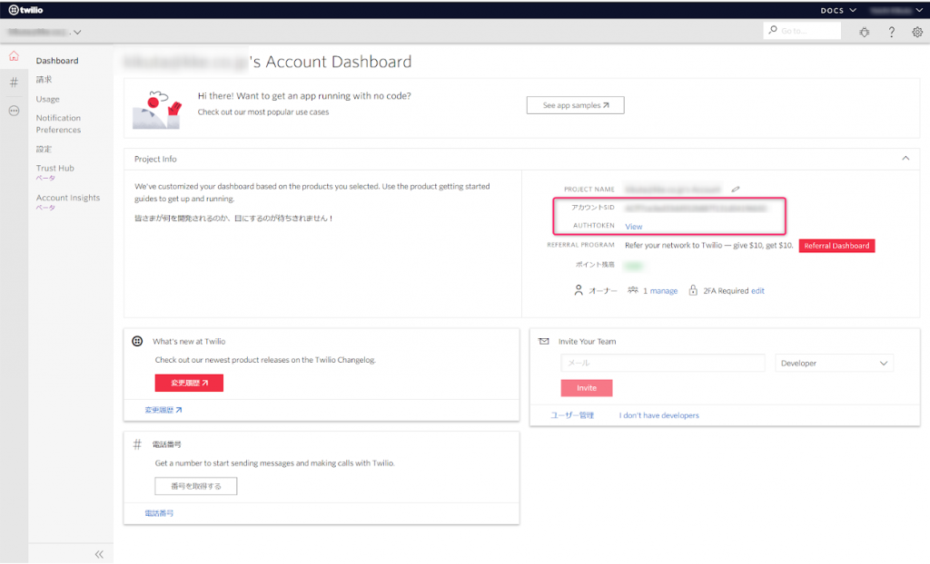Image resolution: width=930 pixels, height=564 pixels.
Task: Collapse the sidebar using the double-chevron icon
Action: tap(99, 553)
